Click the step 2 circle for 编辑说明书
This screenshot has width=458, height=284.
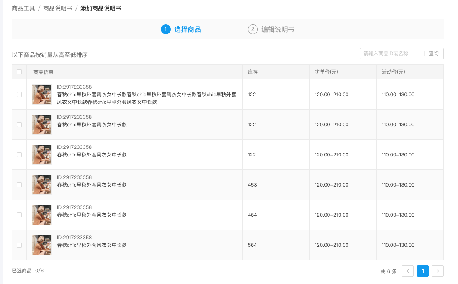tap(253, 29)
